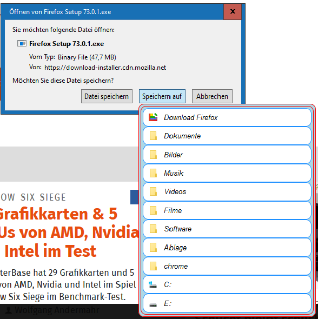
Task: Choose Download Firefox in the save menu
Action: [x=227, y=117]
